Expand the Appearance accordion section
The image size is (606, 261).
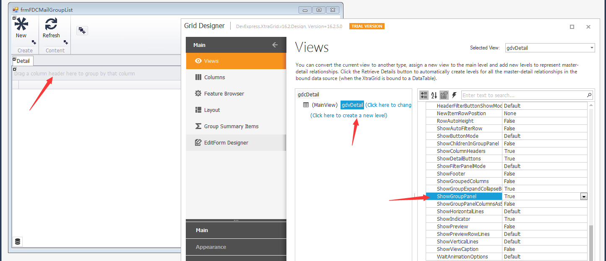pos(236,247)
